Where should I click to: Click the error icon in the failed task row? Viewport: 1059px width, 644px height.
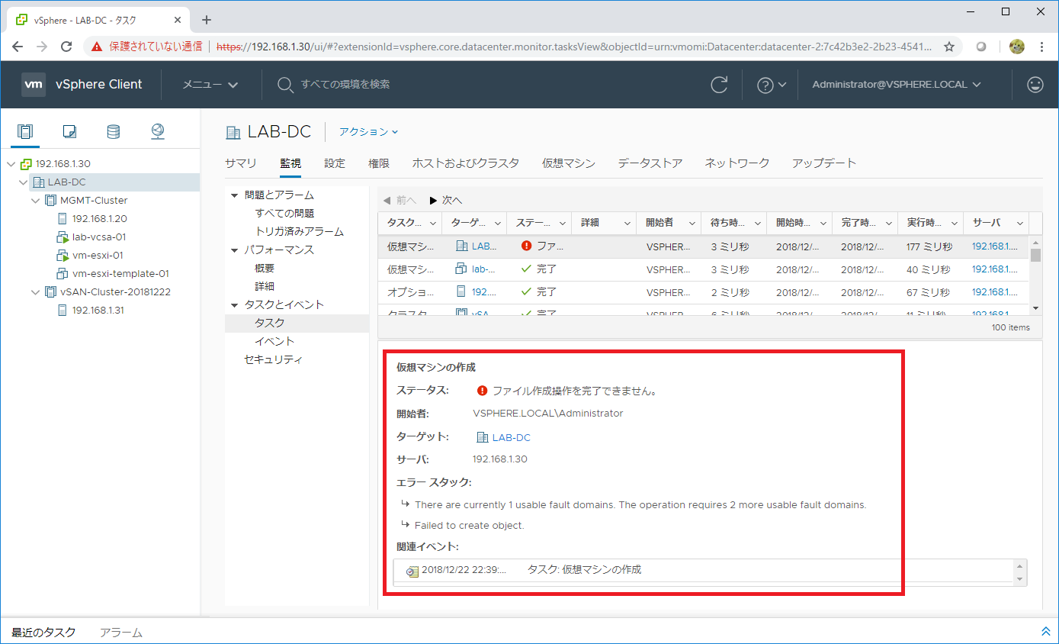coord(527,246)
